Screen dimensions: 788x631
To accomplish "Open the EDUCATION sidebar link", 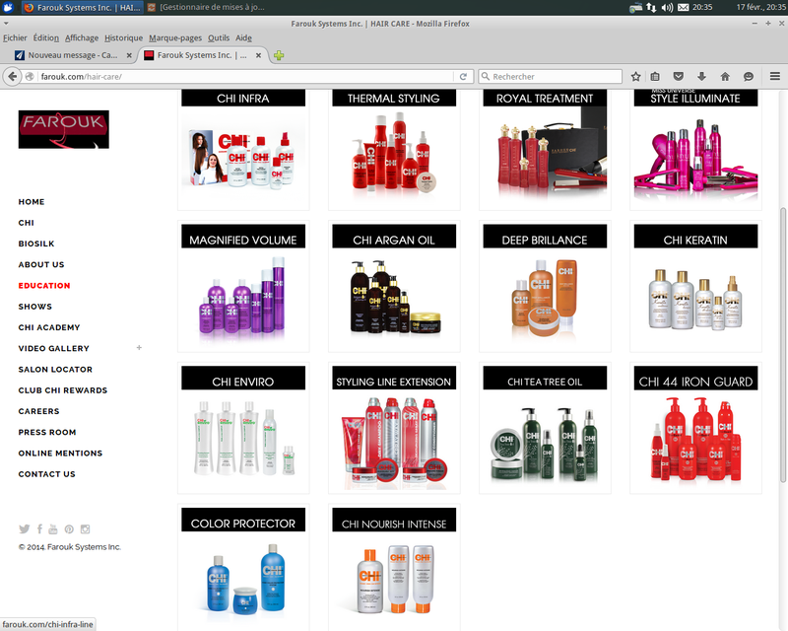I will point(44,286).
